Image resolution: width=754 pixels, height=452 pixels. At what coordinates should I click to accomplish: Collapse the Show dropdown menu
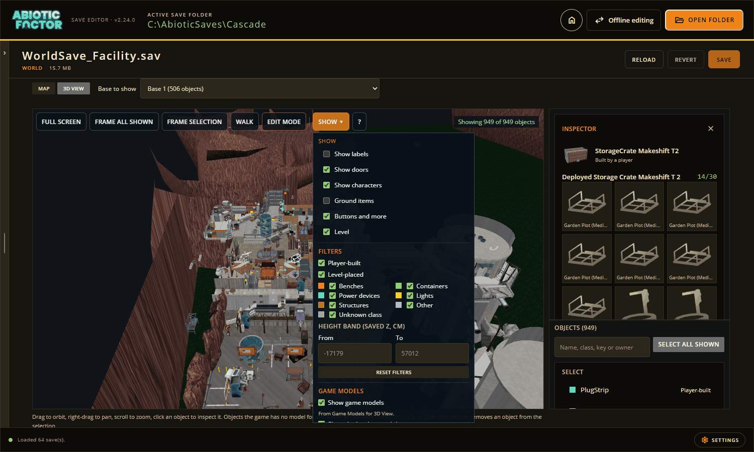(331, 122)
